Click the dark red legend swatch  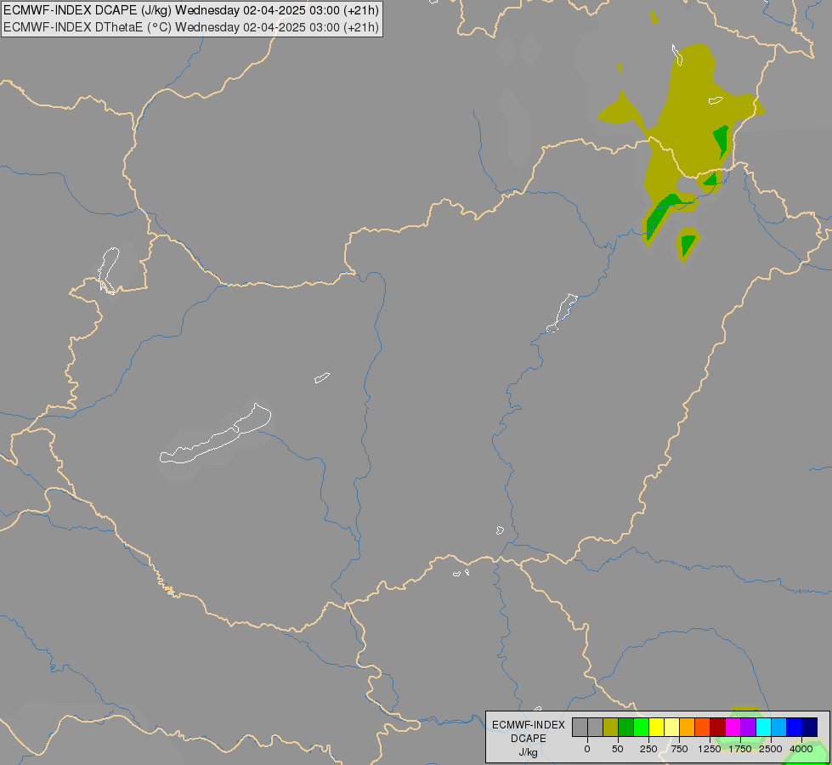[x=718, y=727]
